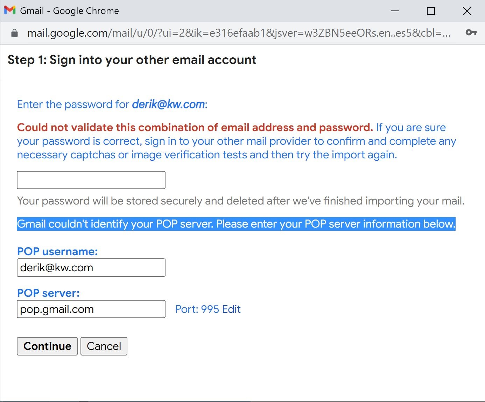Viewport: 485px width, 402px height.
Task: Click the padlock site info icon
Action: pyautogui.click(x=14, y=33)
